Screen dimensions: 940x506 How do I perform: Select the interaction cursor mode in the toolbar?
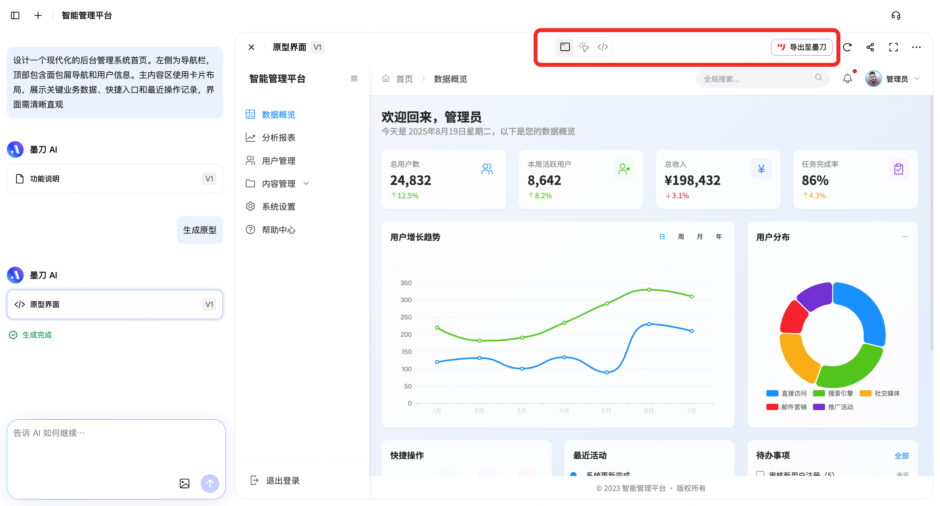pyautogui.click(x=584, y=47)
